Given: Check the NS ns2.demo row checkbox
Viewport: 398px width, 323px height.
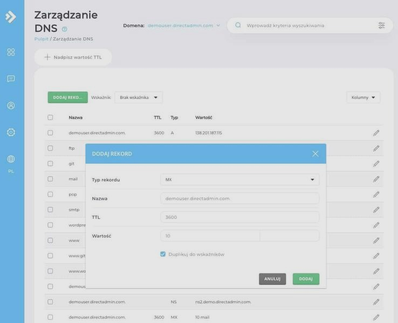Looking at the screenshot, I should pyautogui.click(x=50, y=301).
